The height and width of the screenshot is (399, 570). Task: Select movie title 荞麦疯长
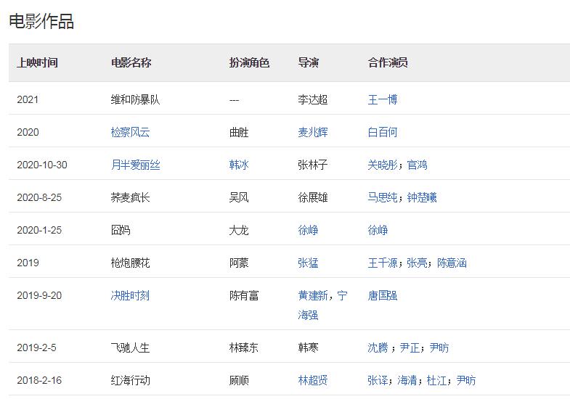tap(130, 197)
